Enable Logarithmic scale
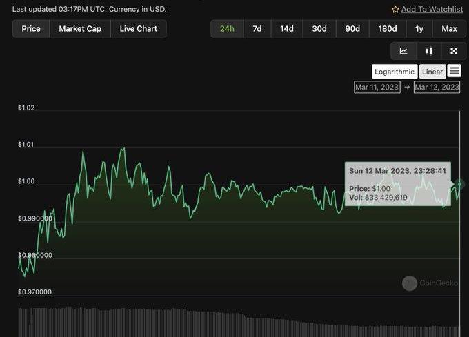Viewport: 469px width, 337px height. pos(395,72)
